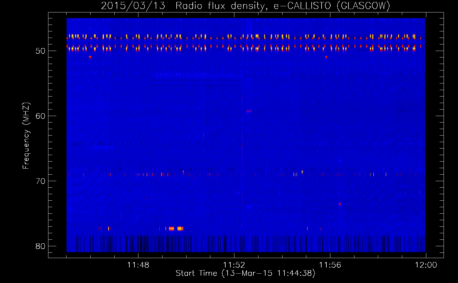Click the bright burst near 77 MHz at 11:49
The image size is (458, 283).
172,229
